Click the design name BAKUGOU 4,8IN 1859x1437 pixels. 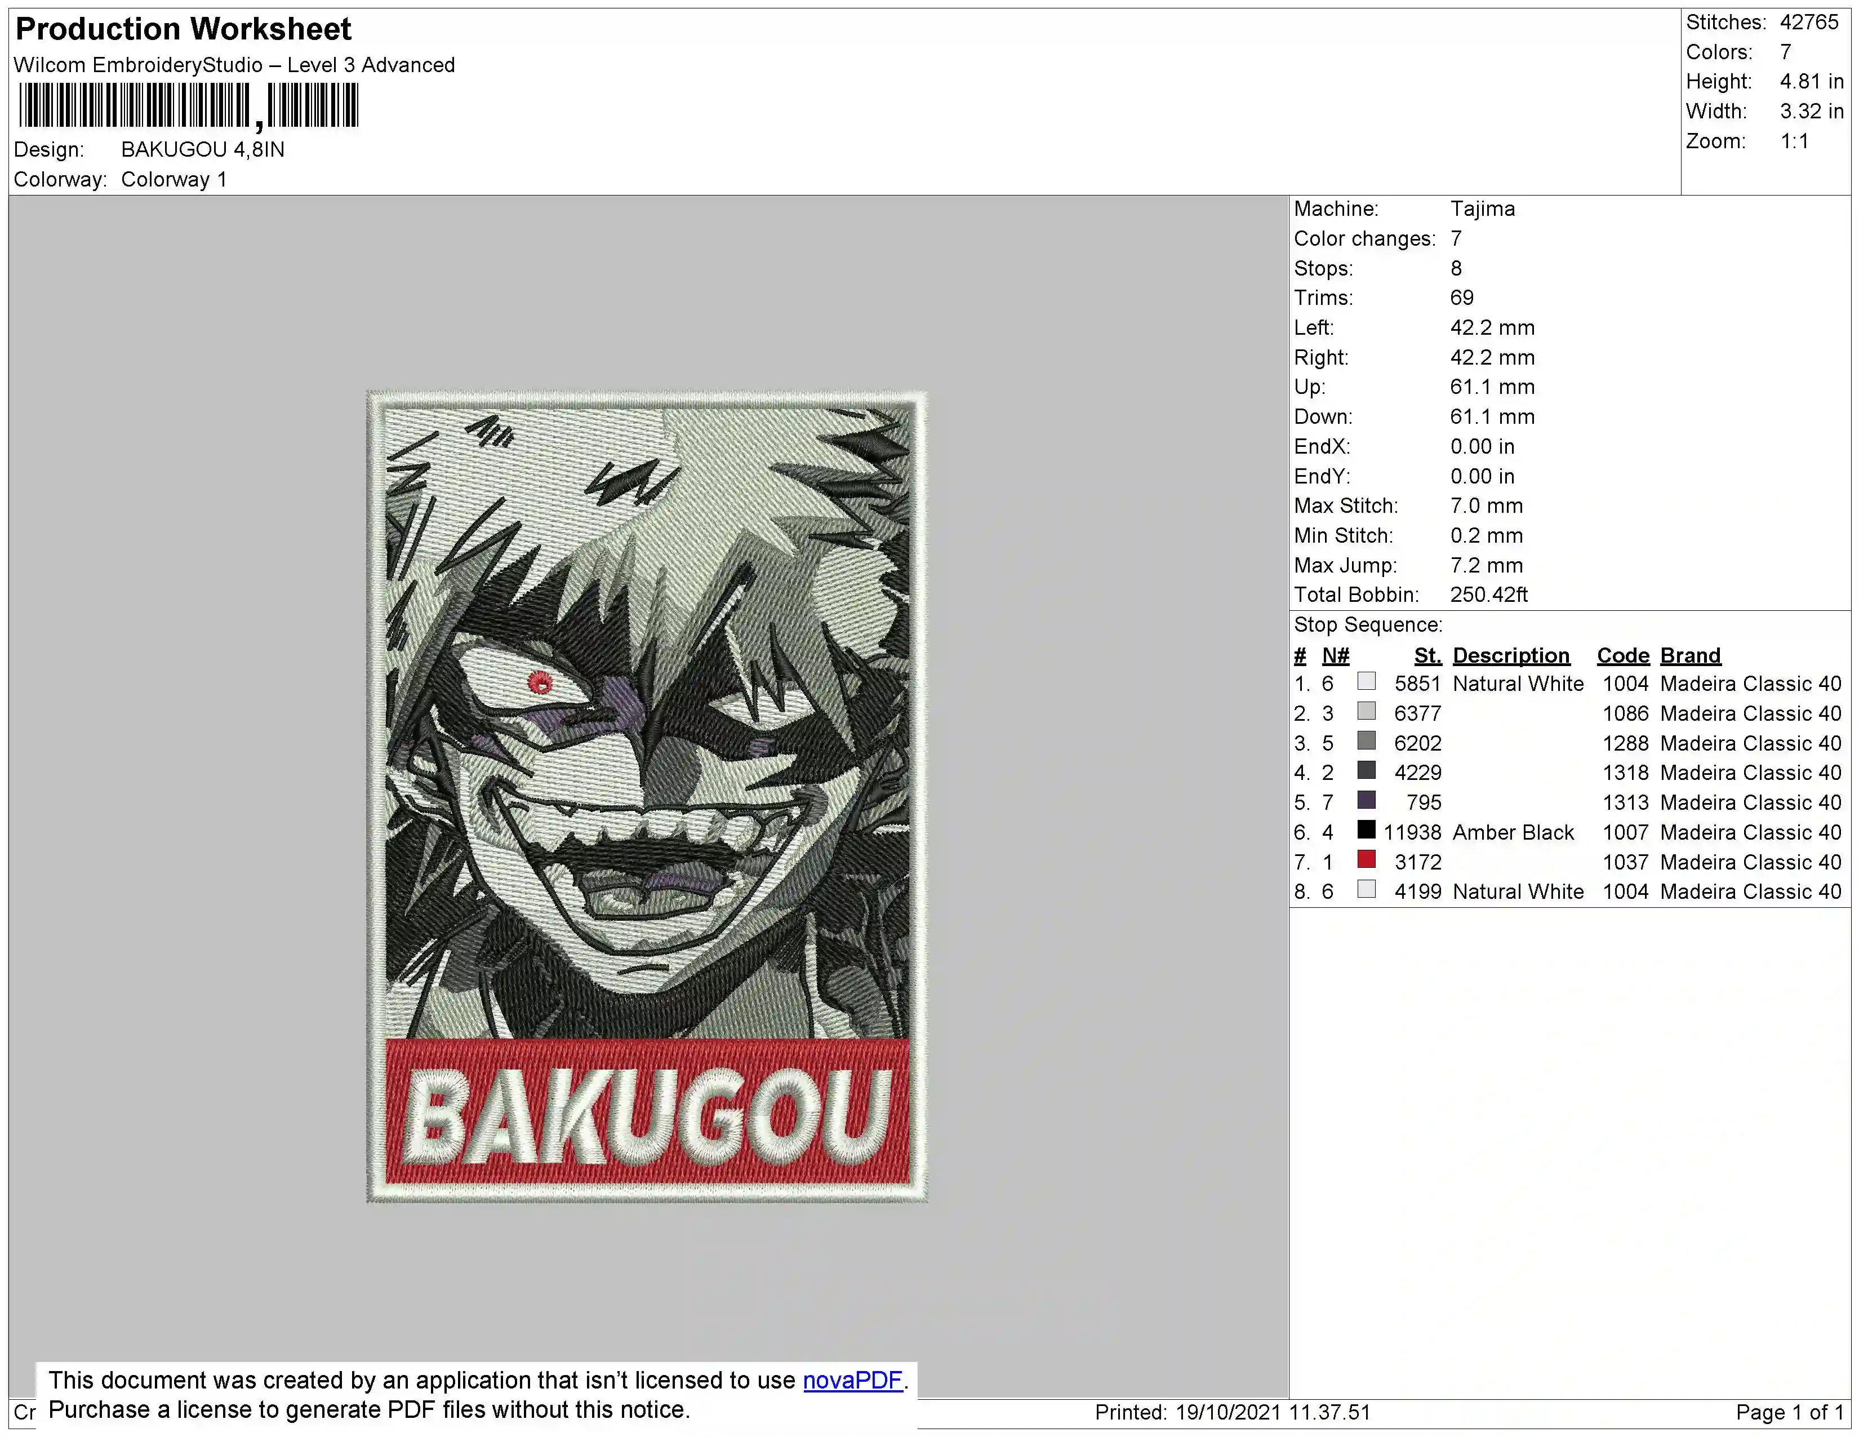click(203, 149)
